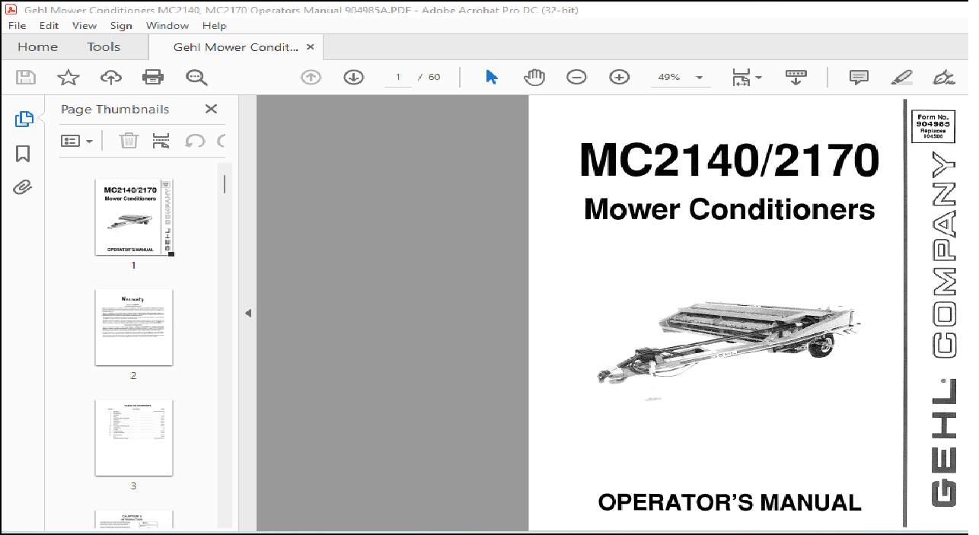Open the View menu
This screenshot has height=535, width=979.
click(x=85, y=25)
